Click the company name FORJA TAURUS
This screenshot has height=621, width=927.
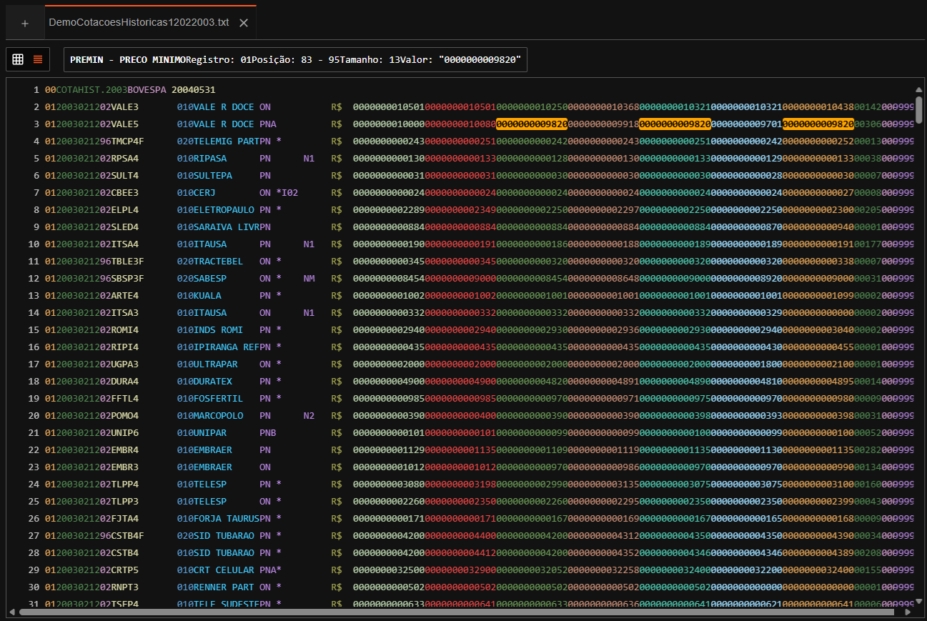227,519
